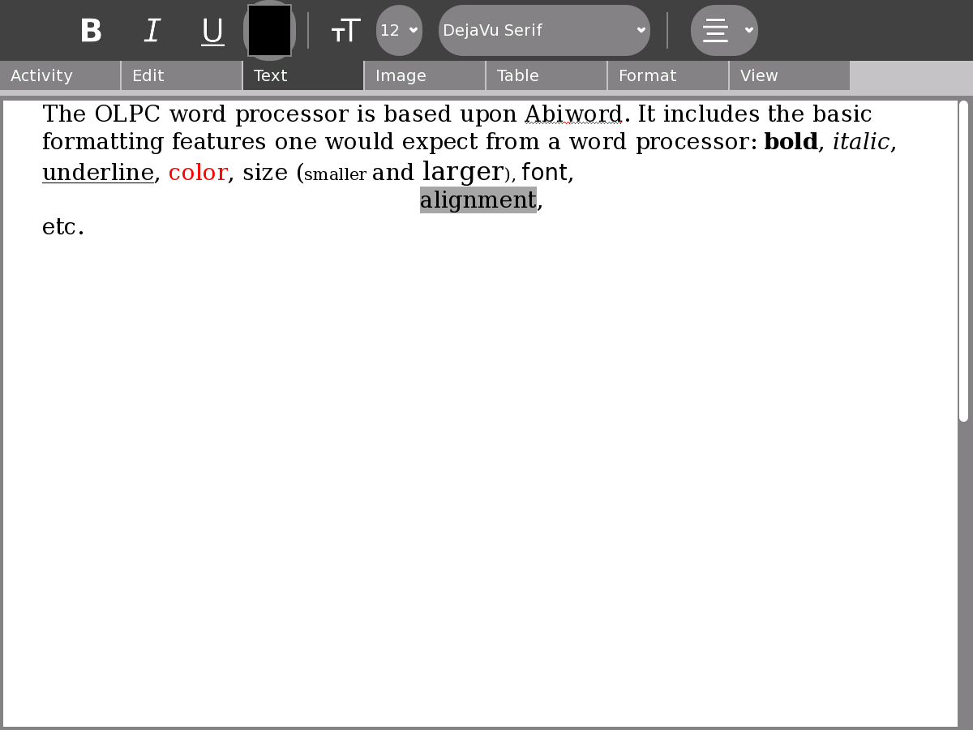Switch to the Activity tab
Viewport: 973px width, 730px height.
click(x=60, y=75)
